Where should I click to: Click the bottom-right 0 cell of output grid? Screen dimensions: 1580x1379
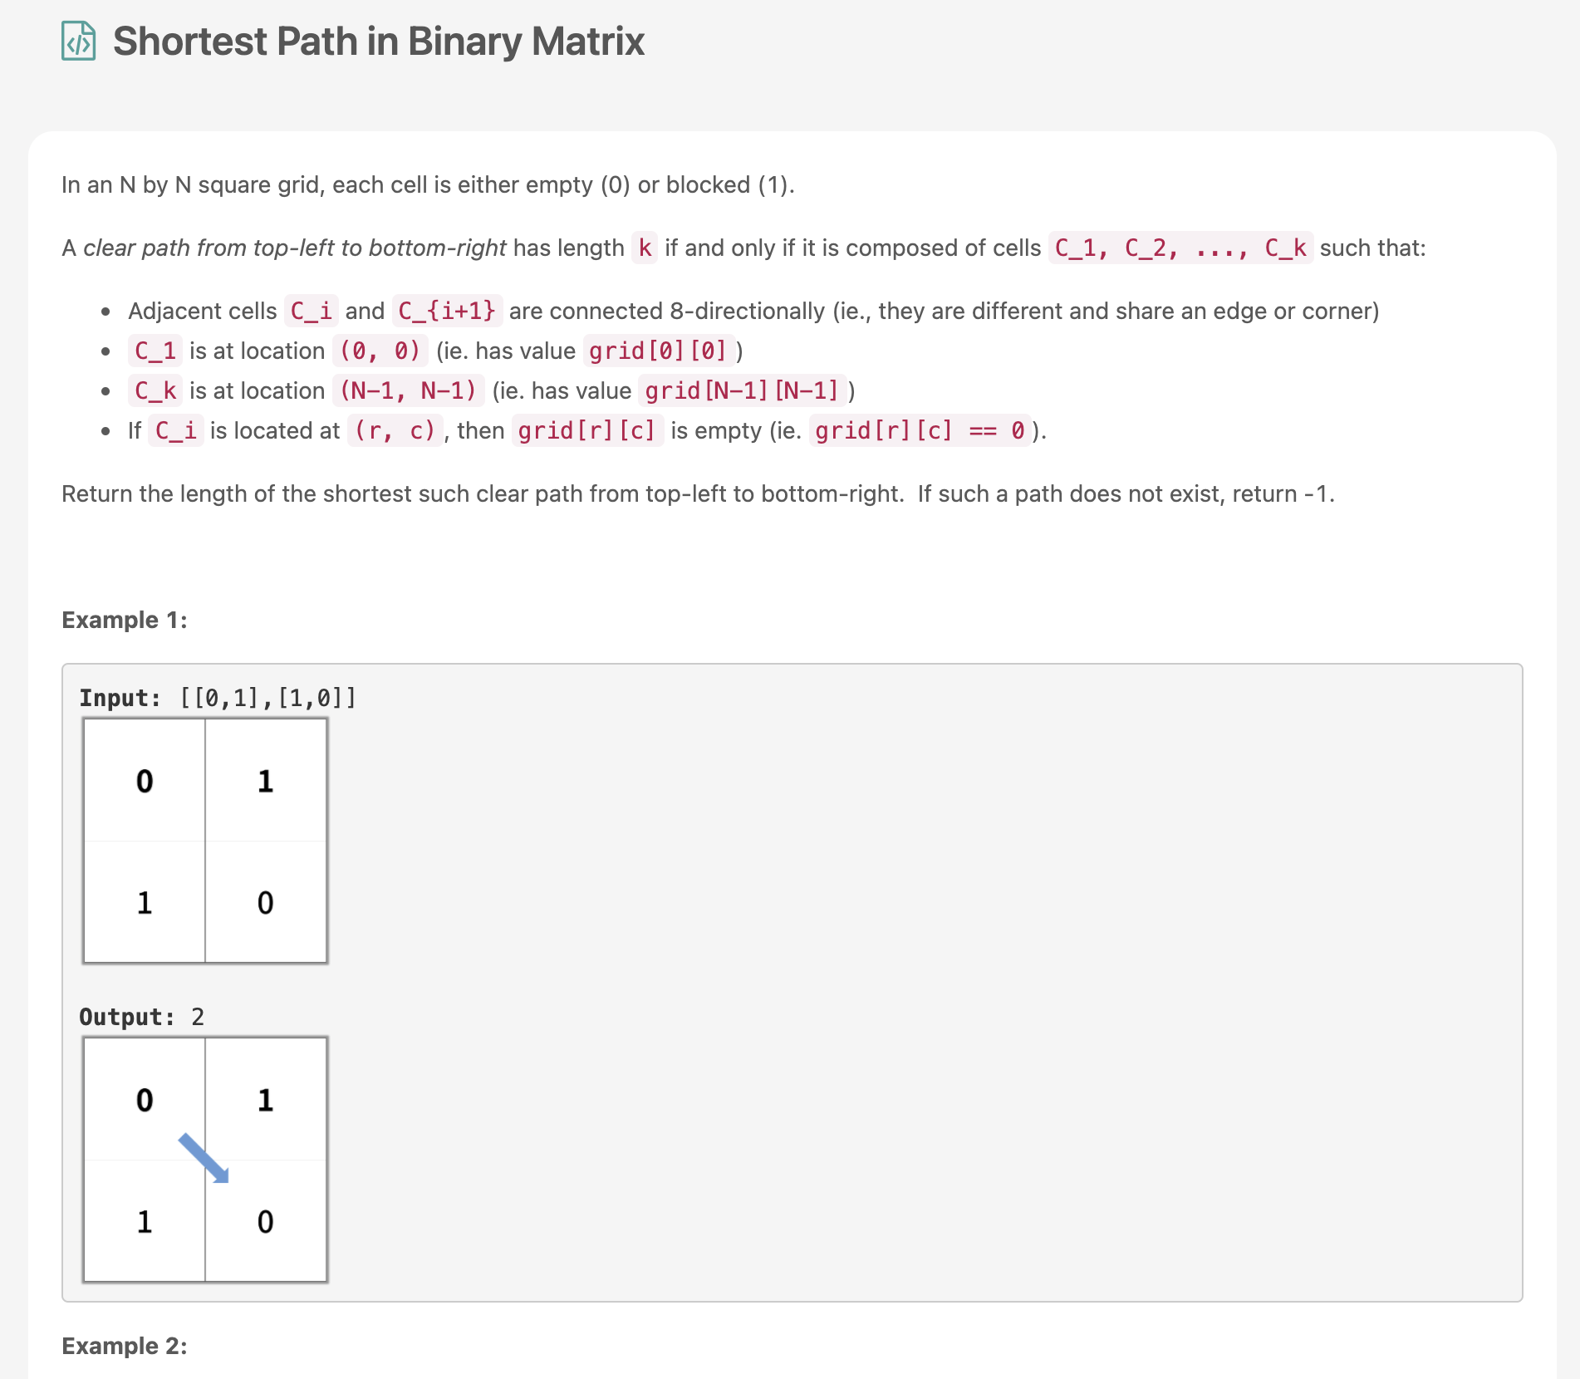coord(265,1221)
